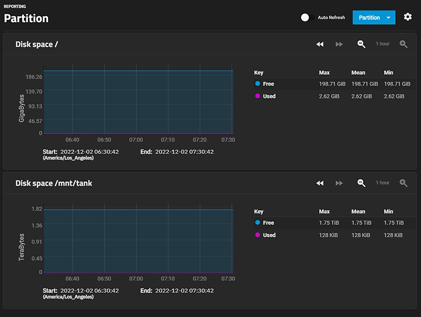Step back in Disk space / chart
The width and height of the screenshot is (421, 317).
[x=320, y=44]
